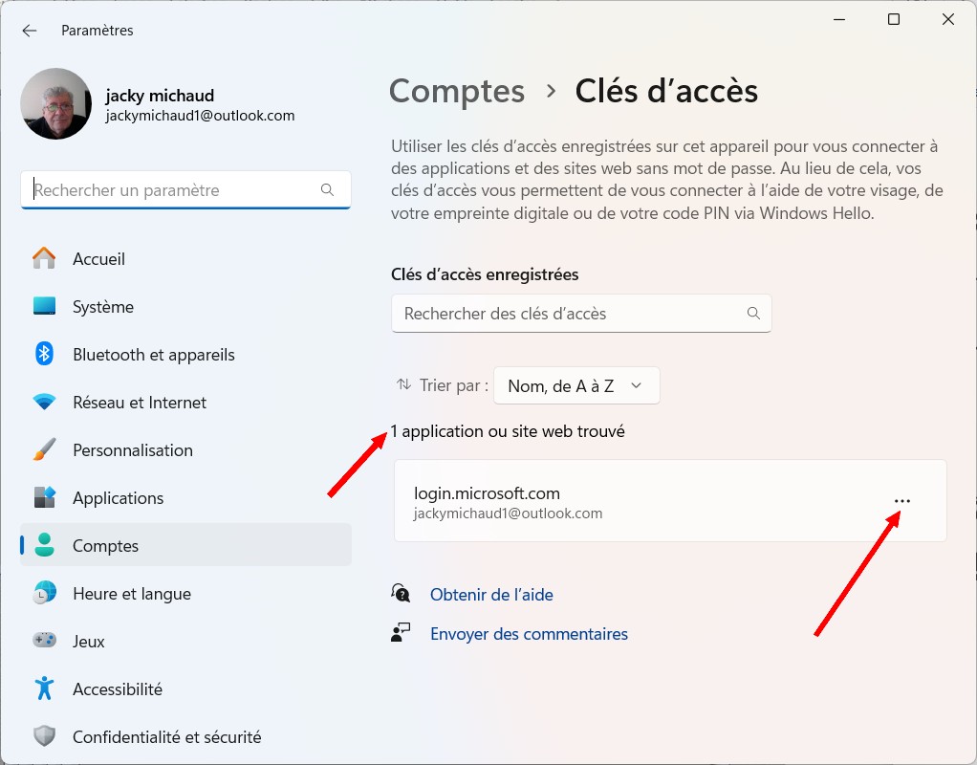Focus the "Rechercher un paramètre" search field
This screenshot has width=977, height=765.
(x=177, y=189)
